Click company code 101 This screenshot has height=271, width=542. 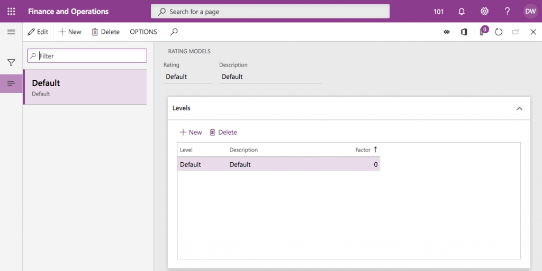tap(439, 12)
